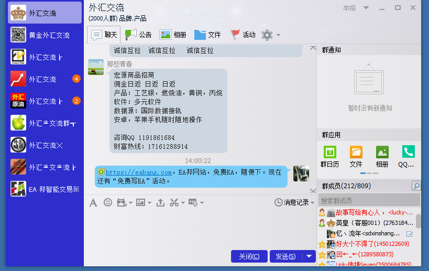429x271 pixels.
Task: Click the edit card icon beside 忆丶流年
Action: click(410, 234)
